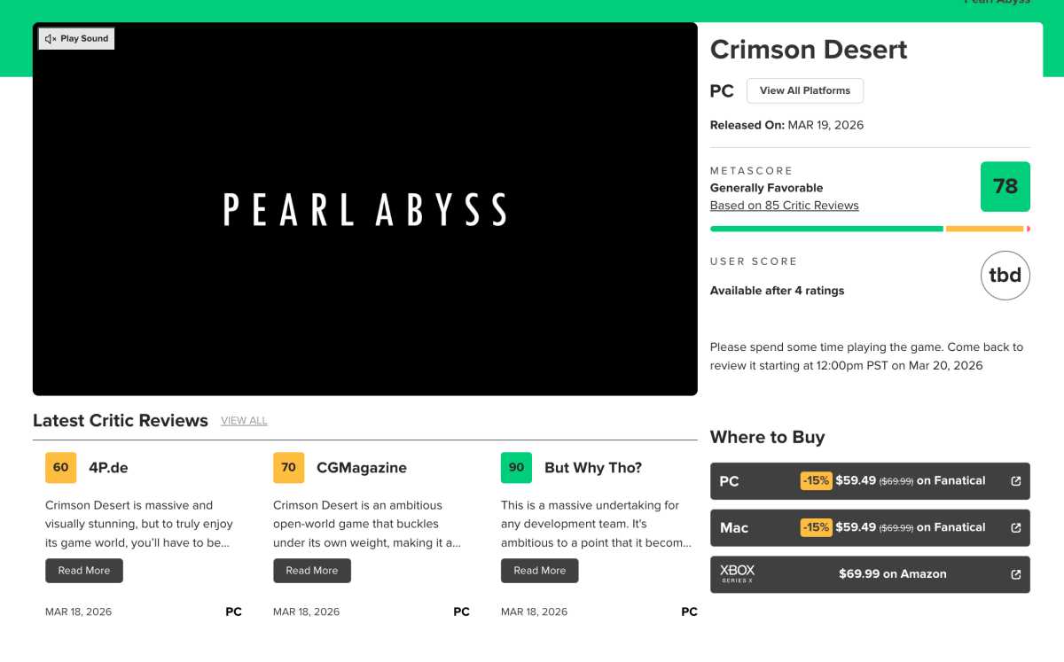Image resolution: width=1064 pixels, height=662 pixels.
Task: Select the Xbox Series X logo in Where to Buy
Action: point(739,573)
